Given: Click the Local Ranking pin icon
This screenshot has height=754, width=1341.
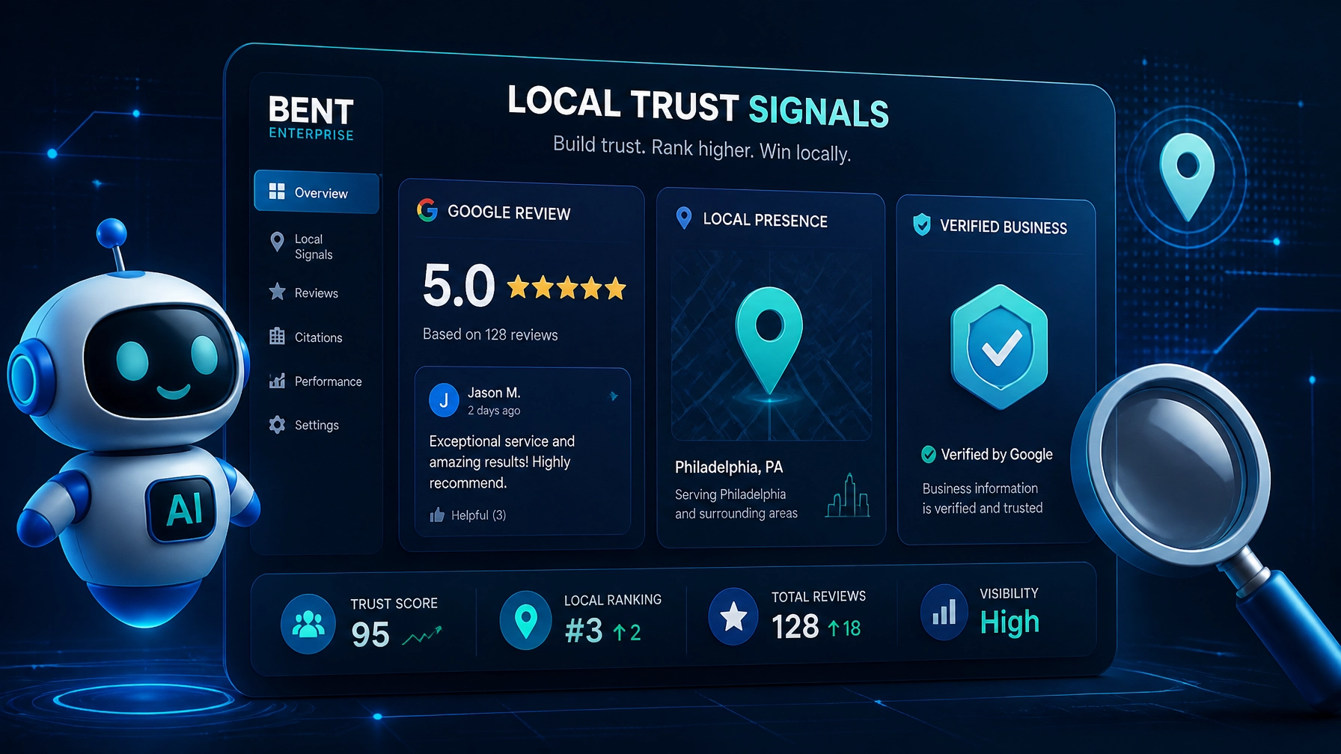Looking at the screenshot, I should (526, 621).
